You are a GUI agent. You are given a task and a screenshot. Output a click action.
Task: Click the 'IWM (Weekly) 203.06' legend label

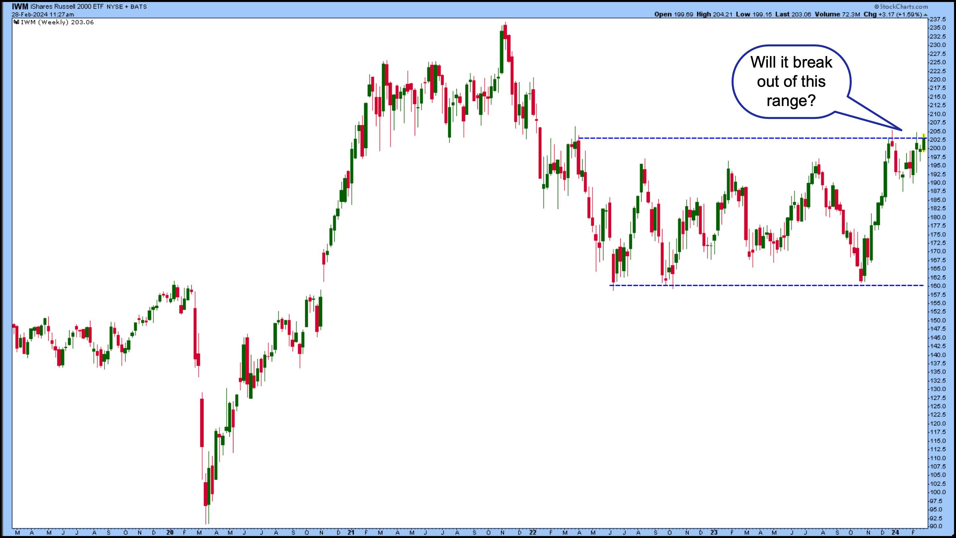[57, 22]
